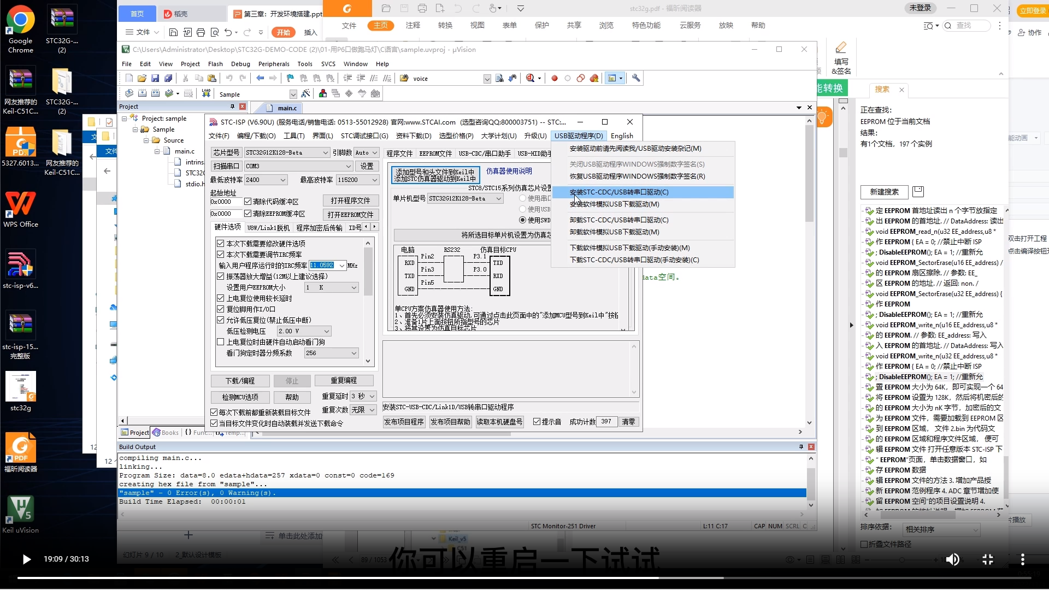This screenshot has height=590, width=1049.
Task: Click 0x0000 program start address field
Action: pyautogui.click(x=226, y=202)
